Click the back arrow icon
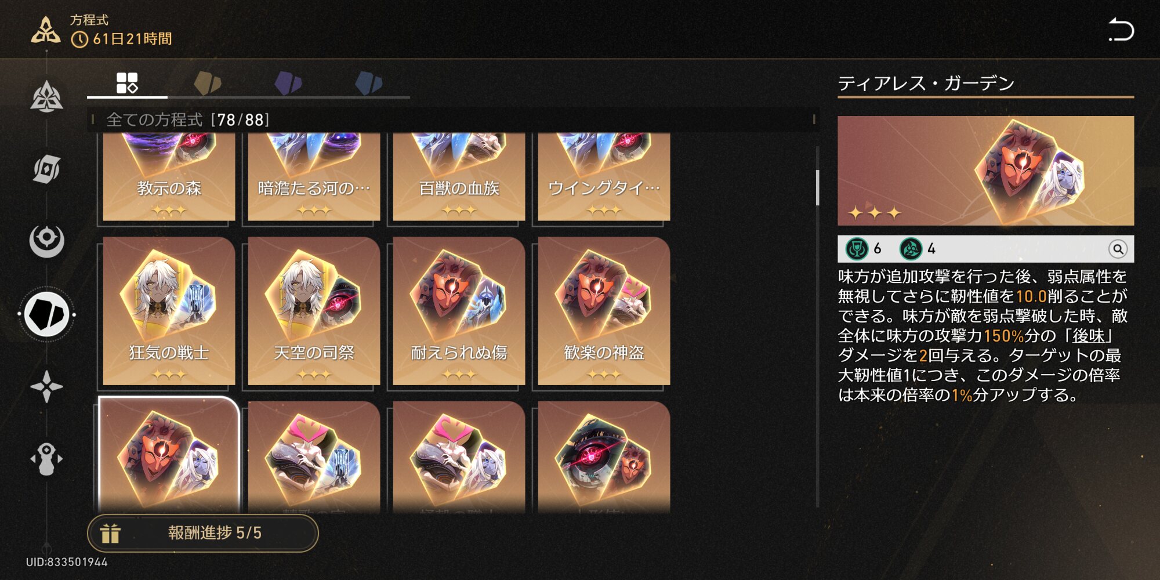The height and width of the screenshot is (580, 1160). click(x=1121, y=30)
